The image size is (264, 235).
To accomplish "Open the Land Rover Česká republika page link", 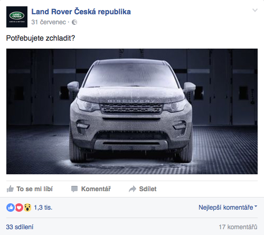I will pyautogui.click(x=81, y=12).
